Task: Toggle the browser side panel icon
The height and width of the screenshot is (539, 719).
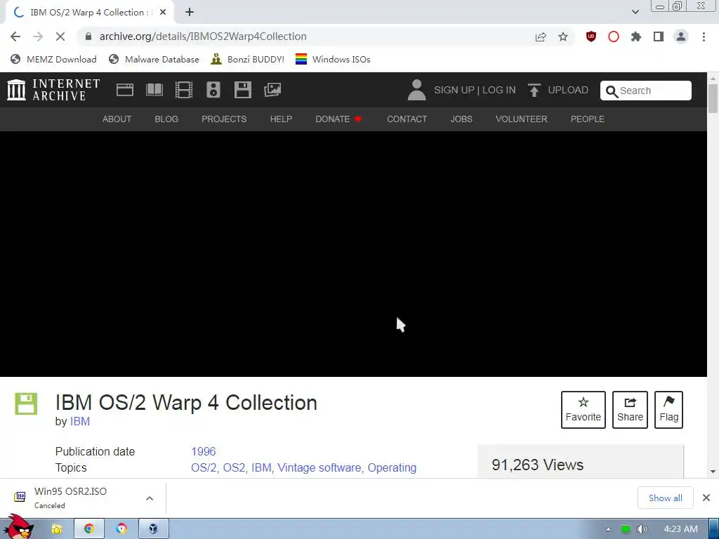Action: (x=659, y=36)
